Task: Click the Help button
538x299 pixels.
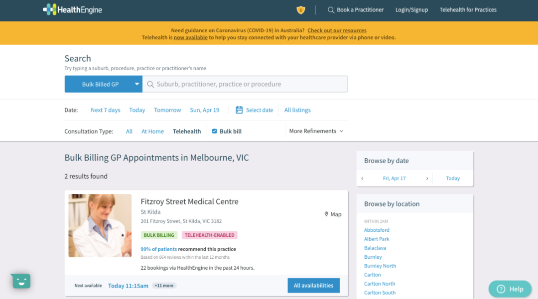Action: [x=510, y=289]
